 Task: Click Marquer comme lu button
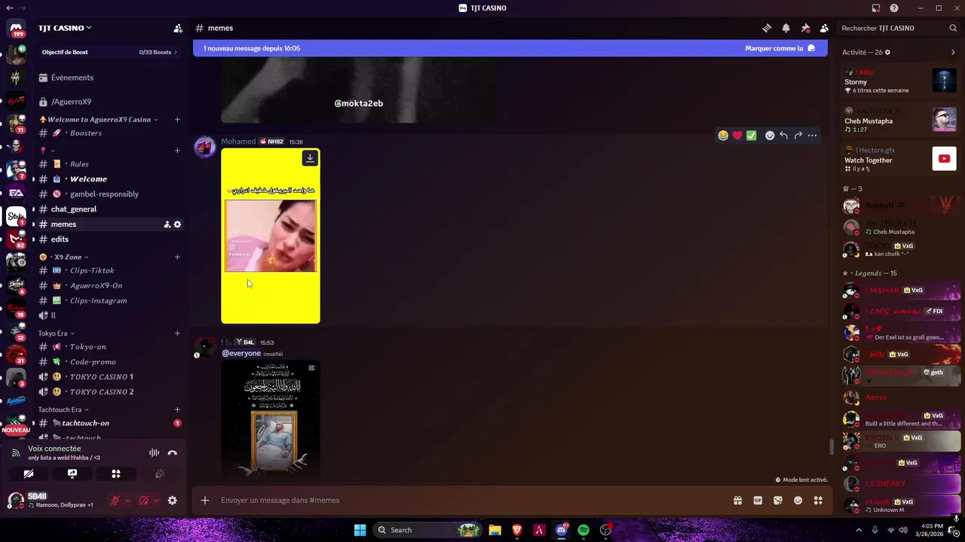click(780, 48)
